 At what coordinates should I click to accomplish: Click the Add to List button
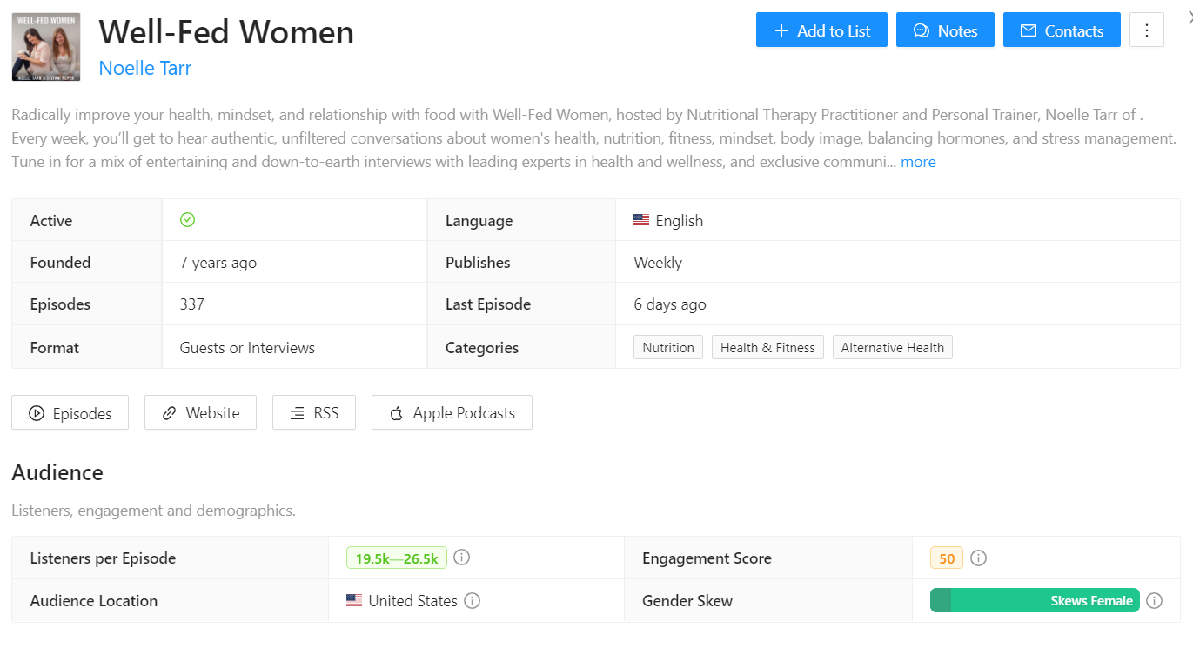821,30
